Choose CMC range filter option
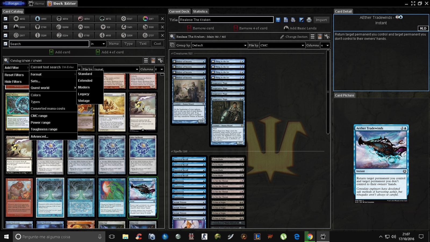This screenshot has height=242, width=430. click(53, 116)
